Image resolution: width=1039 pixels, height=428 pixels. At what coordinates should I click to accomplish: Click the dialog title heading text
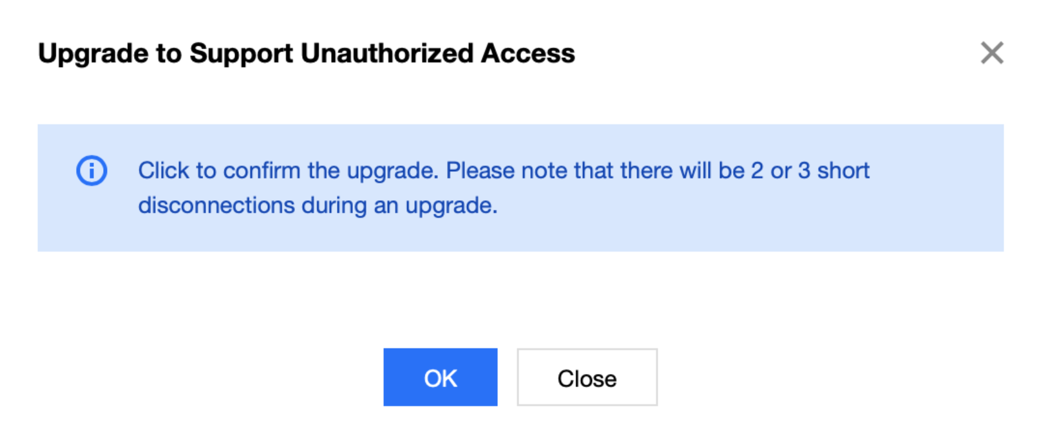[x=306, y=53]
